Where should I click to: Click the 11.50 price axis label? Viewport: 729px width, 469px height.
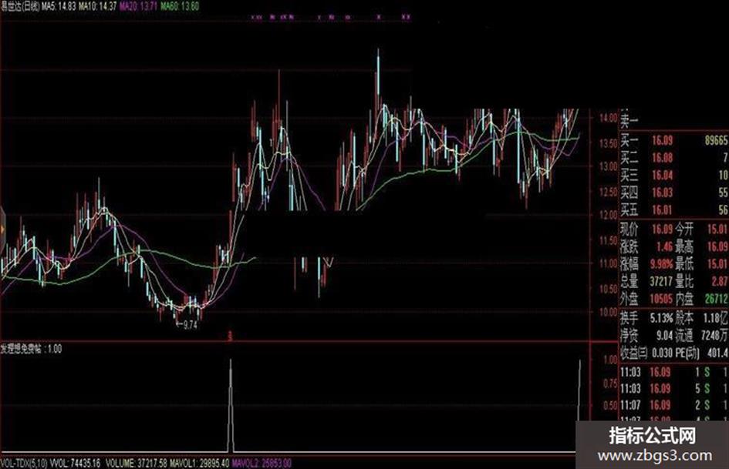click(x=608, y=240)
